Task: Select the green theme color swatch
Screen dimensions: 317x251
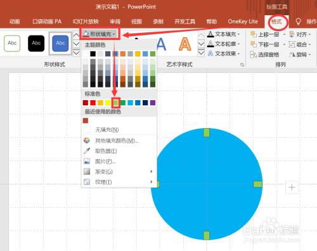Action: pyautogui.click(x=153, y=54)
